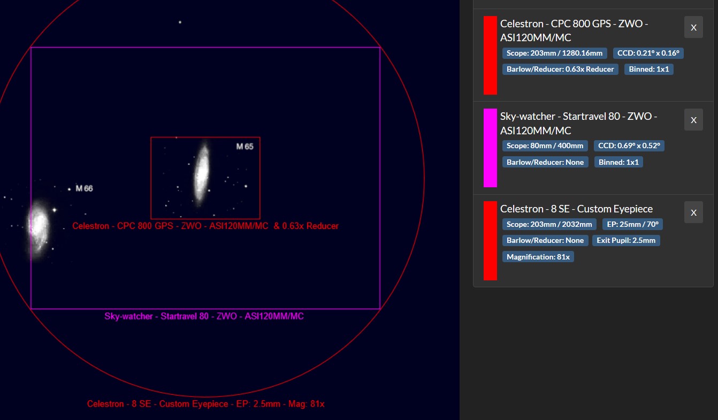Viewport: 718px width, 420px height.
Task: Click the 'CCD: 0.69° x 0.52°' badge
Action: click(x=629, y=146)
